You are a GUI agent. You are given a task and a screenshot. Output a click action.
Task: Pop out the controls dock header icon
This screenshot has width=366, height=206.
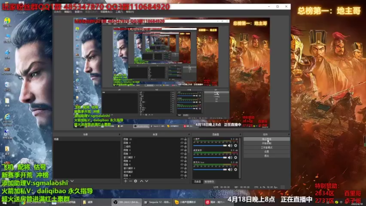tap(289, 135)
